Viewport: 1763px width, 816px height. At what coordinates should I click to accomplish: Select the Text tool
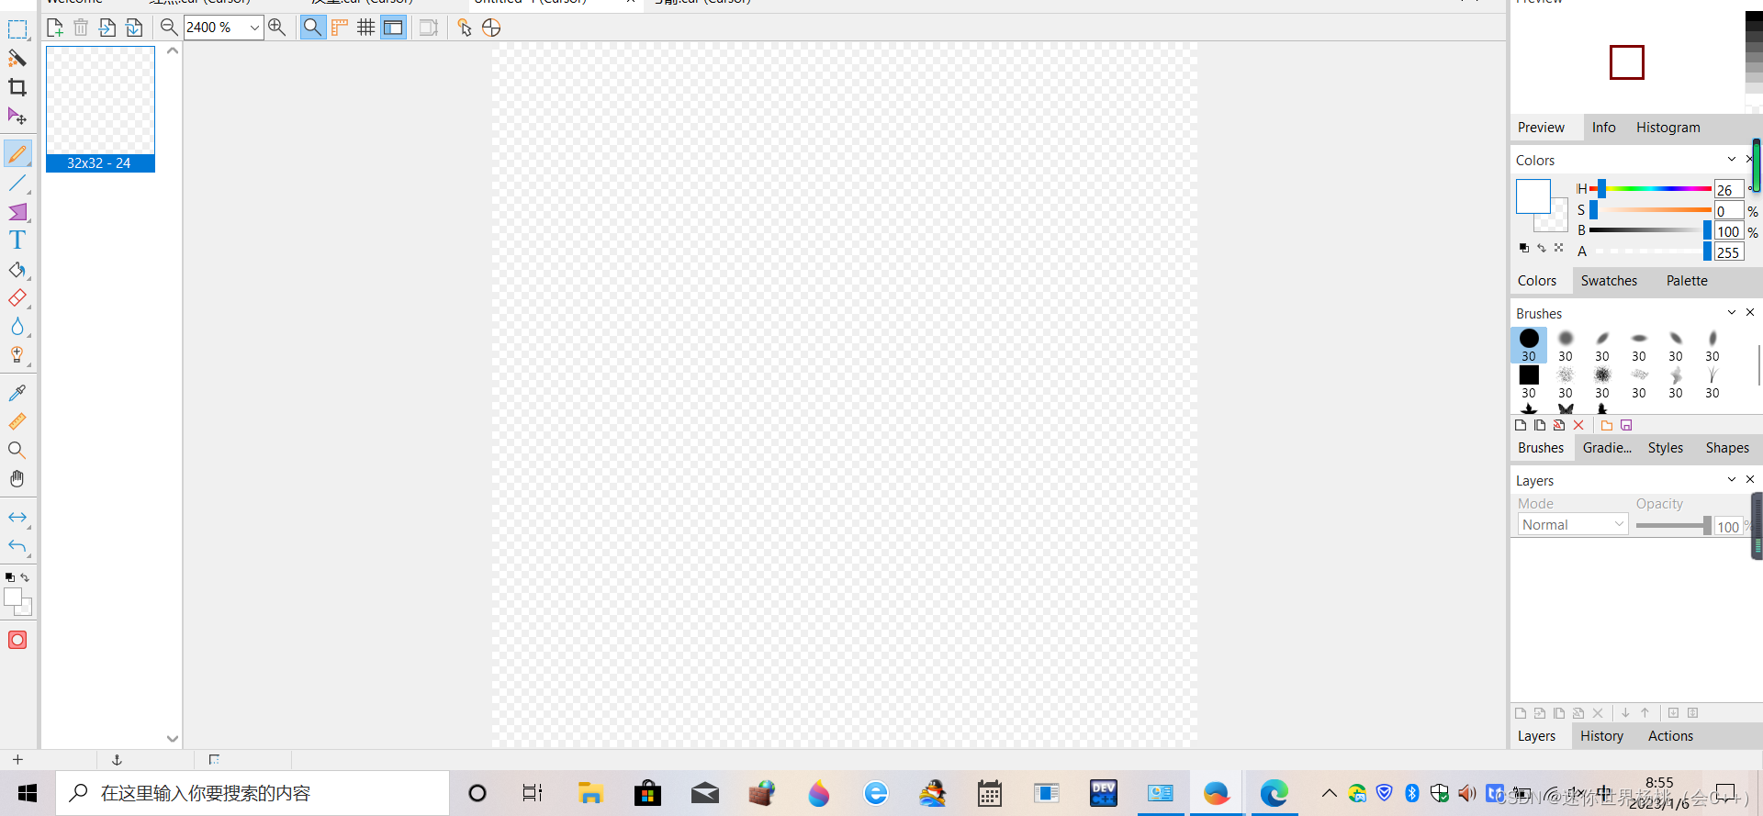click(x=17, y=240)
